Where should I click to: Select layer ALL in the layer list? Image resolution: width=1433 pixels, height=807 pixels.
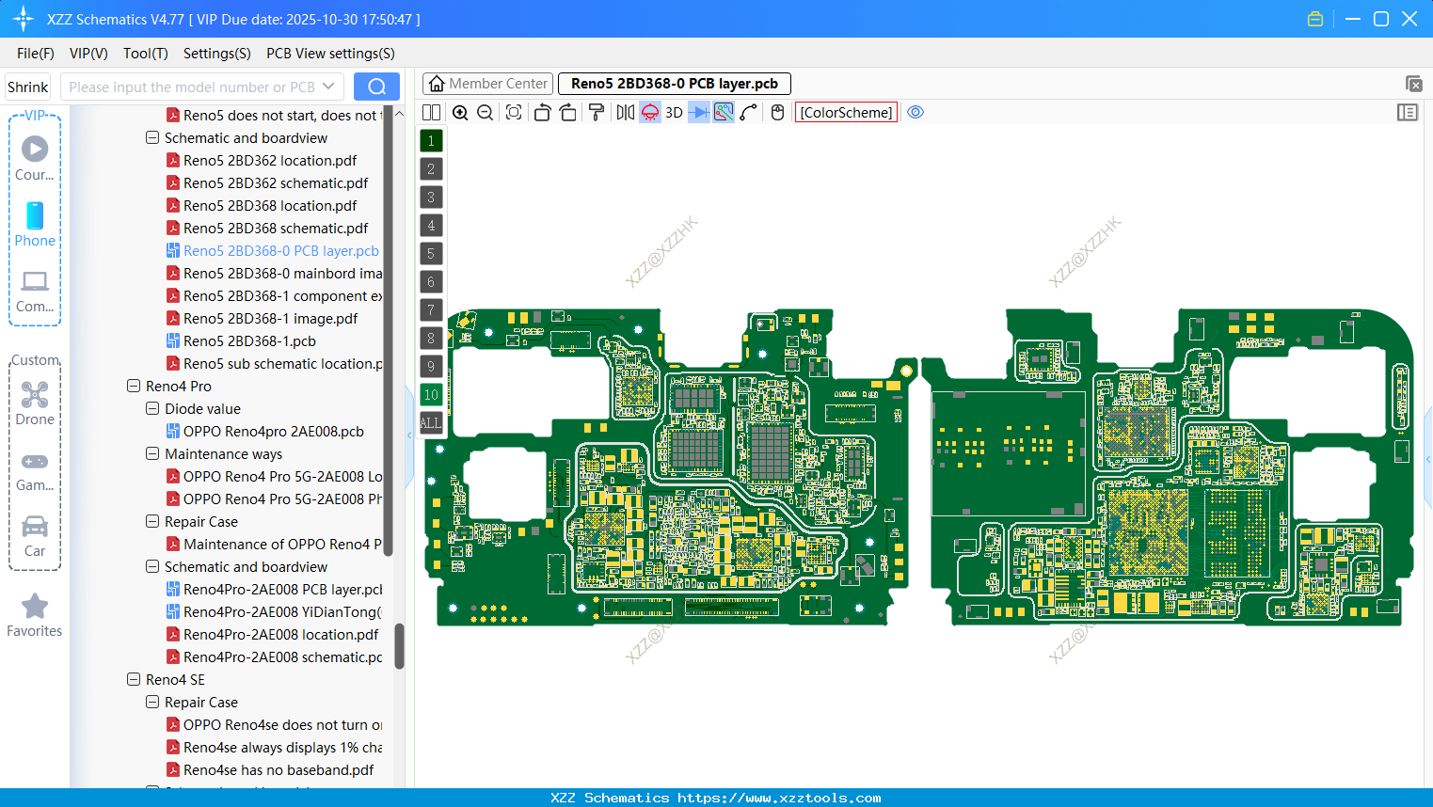(431, 422)
